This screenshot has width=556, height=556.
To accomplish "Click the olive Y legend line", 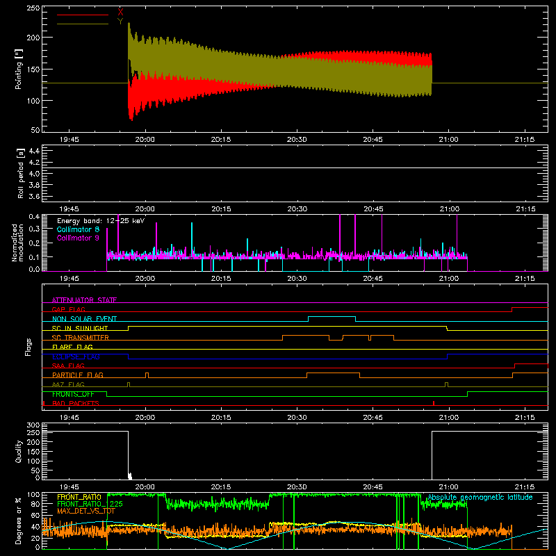I will [83, 24].
